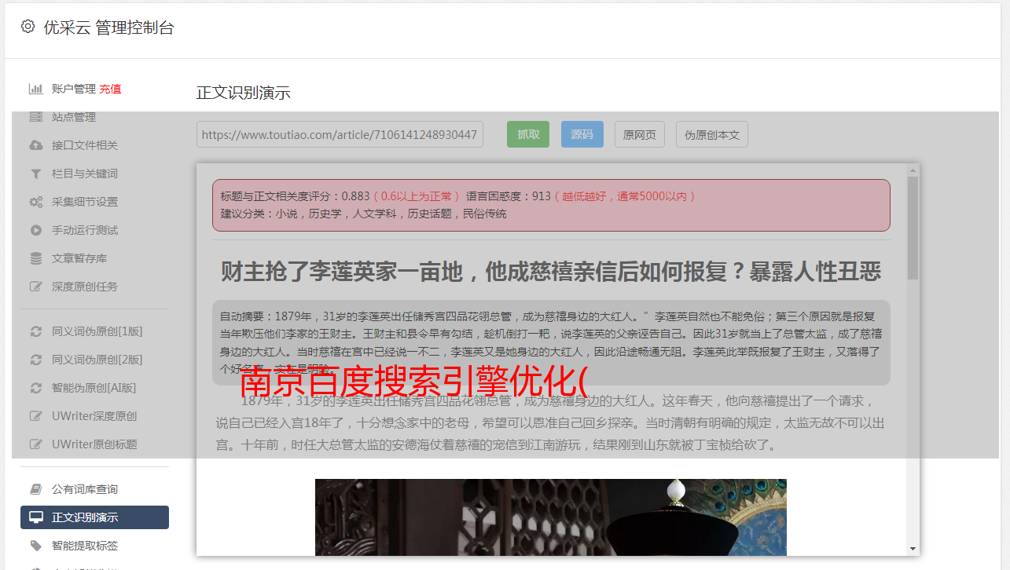This screenshot has width=1010, height=570.
Task: Click the 标题与正文相关度评分 text
Action: (x=281, y=196)
